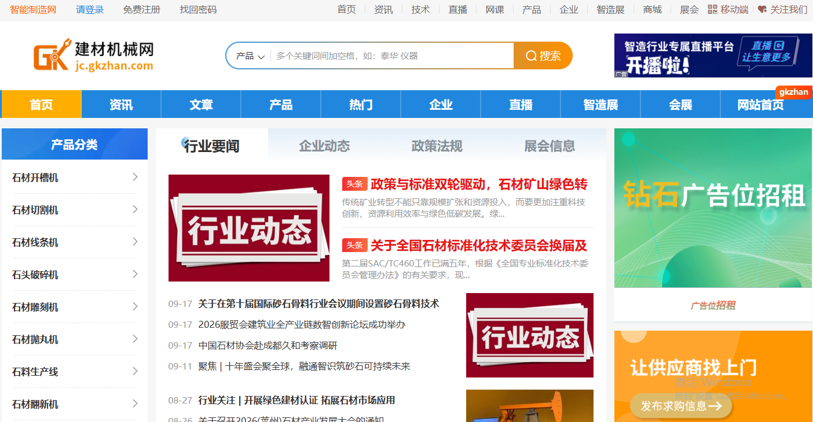Select 文章 in the blue navigation bar
Screen dimensions: 813x422
201,105
